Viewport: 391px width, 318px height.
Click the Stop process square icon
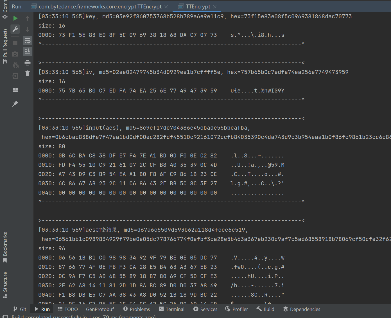(15, 43)
